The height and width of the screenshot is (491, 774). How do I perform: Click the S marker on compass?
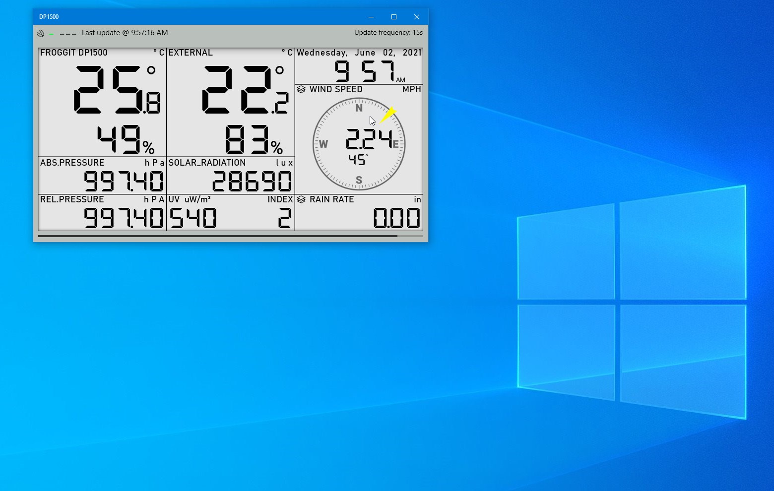pos(359,180)
